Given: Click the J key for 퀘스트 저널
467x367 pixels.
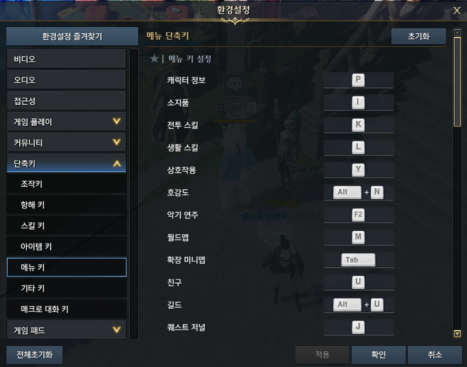Looking at the screenshot, I should pos(358,327).
